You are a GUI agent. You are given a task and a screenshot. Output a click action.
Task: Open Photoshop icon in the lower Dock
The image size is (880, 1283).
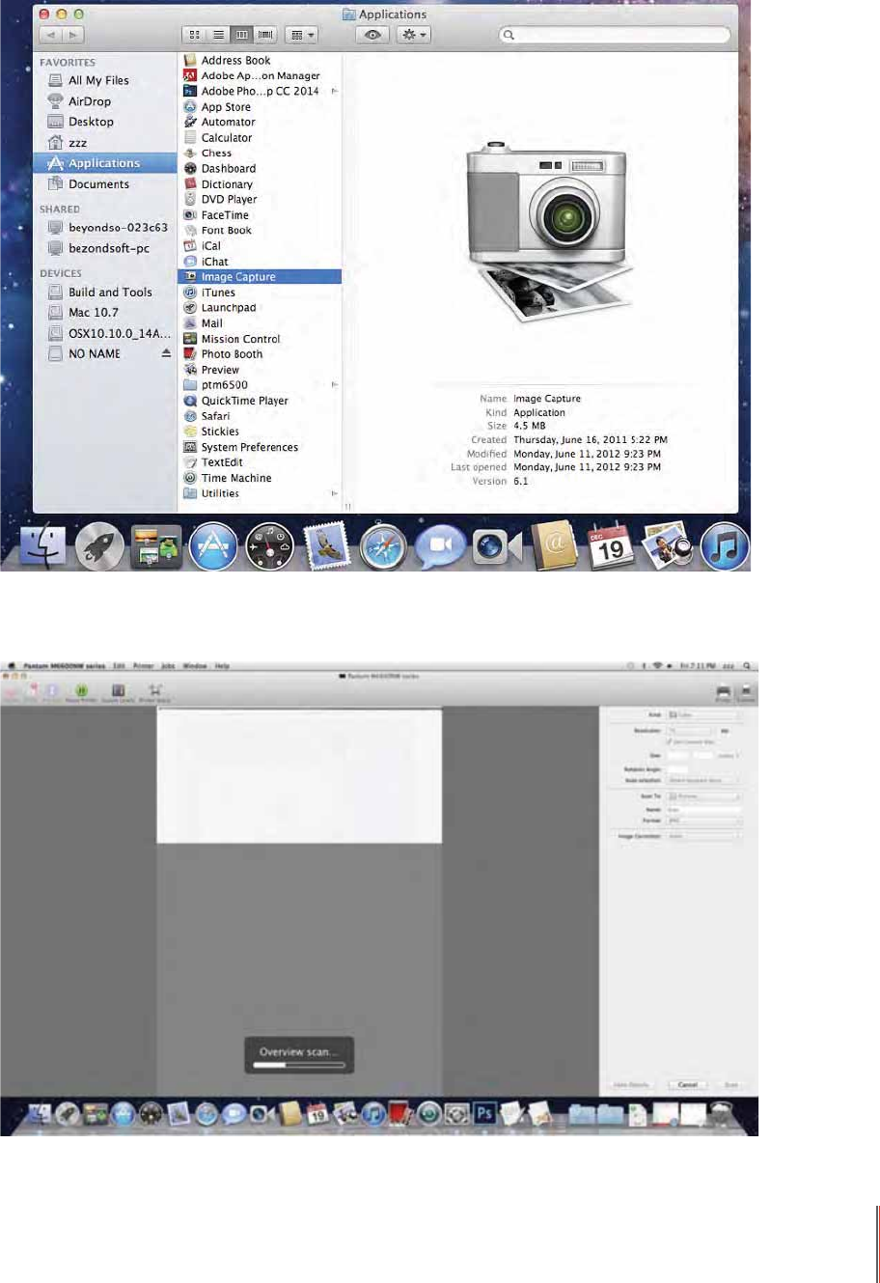(485, 1114)
